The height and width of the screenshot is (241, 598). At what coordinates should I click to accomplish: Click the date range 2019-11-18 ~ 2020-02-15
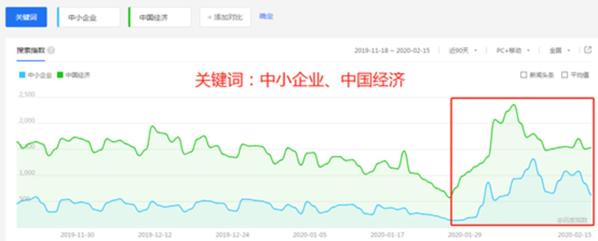(392, 51)
